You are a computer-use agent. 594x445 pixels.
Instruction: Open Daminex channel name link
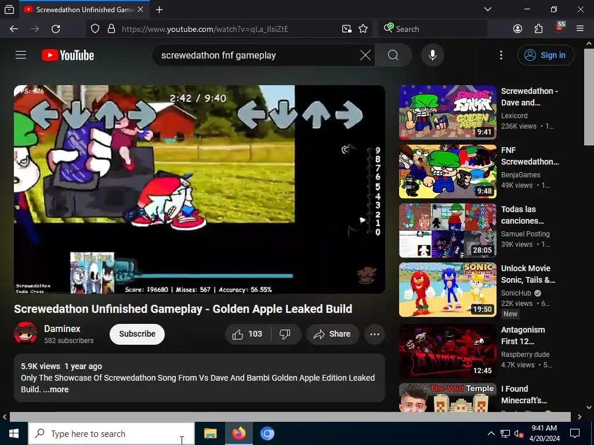62,329
